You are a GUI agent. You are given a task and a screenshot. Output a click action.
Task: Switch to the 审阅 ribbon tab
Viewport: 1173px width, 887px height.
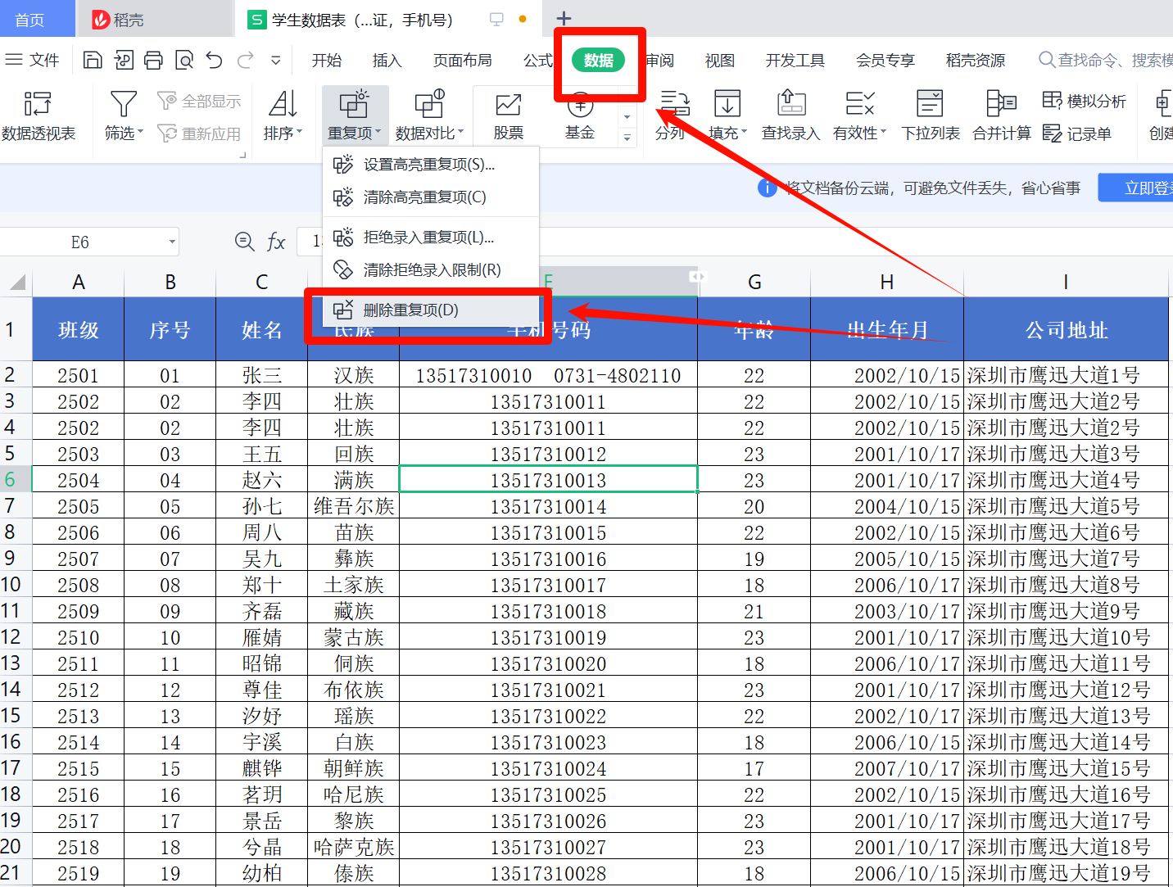660,60
